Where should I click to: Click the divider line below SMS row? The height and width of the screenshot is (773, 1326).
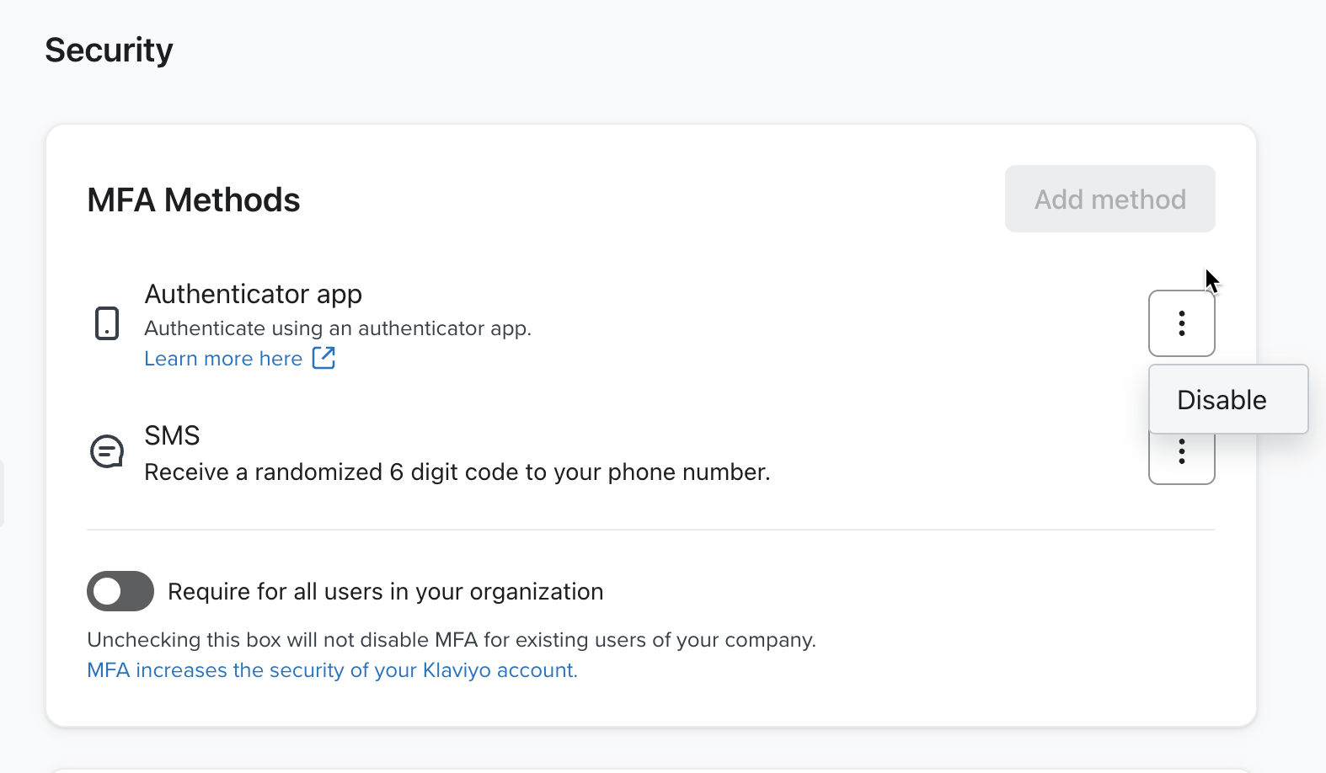650,530
